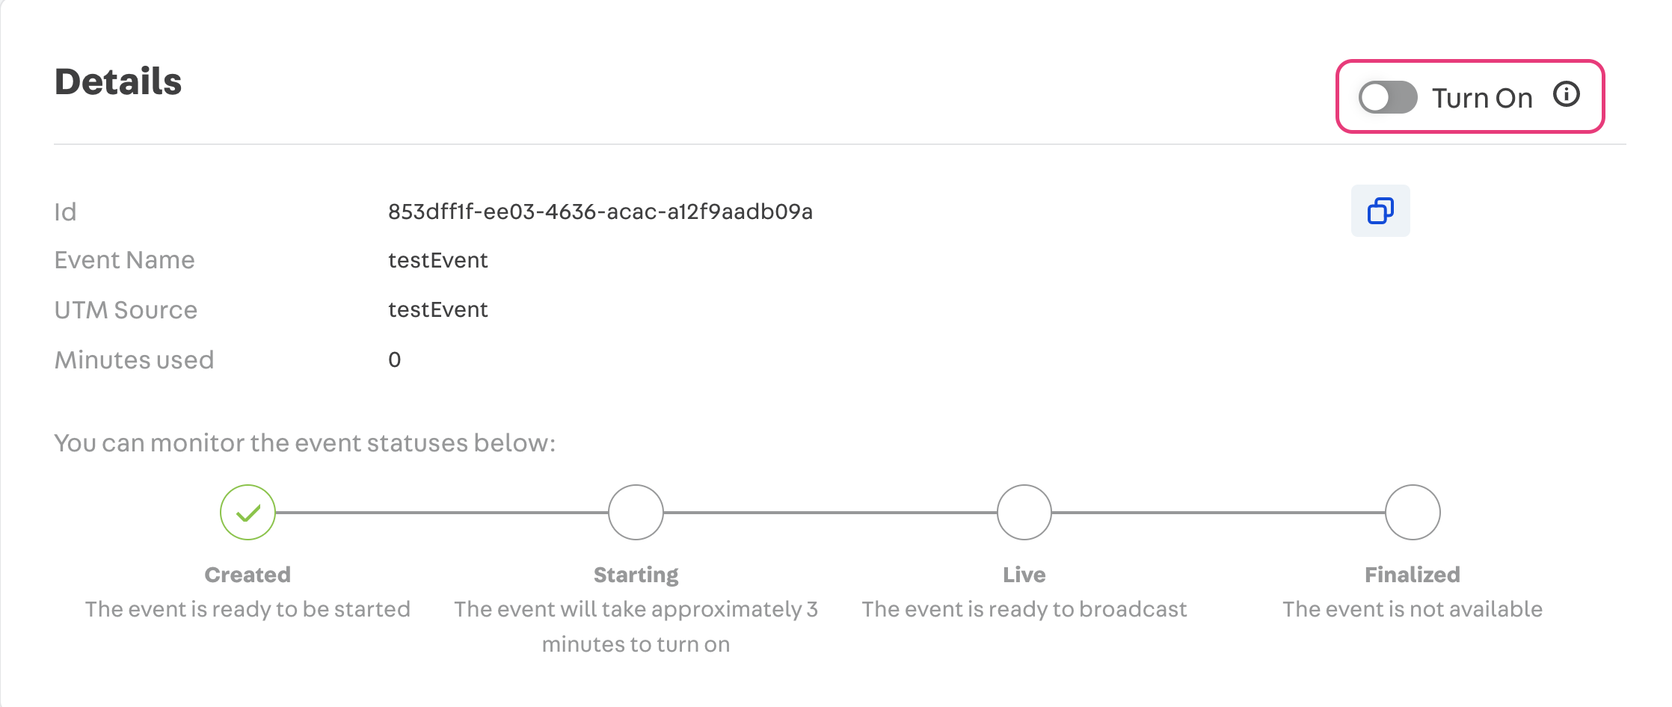Click the UTM Source field label
This screenshot has height=707, width=1672.
[126, 310]
